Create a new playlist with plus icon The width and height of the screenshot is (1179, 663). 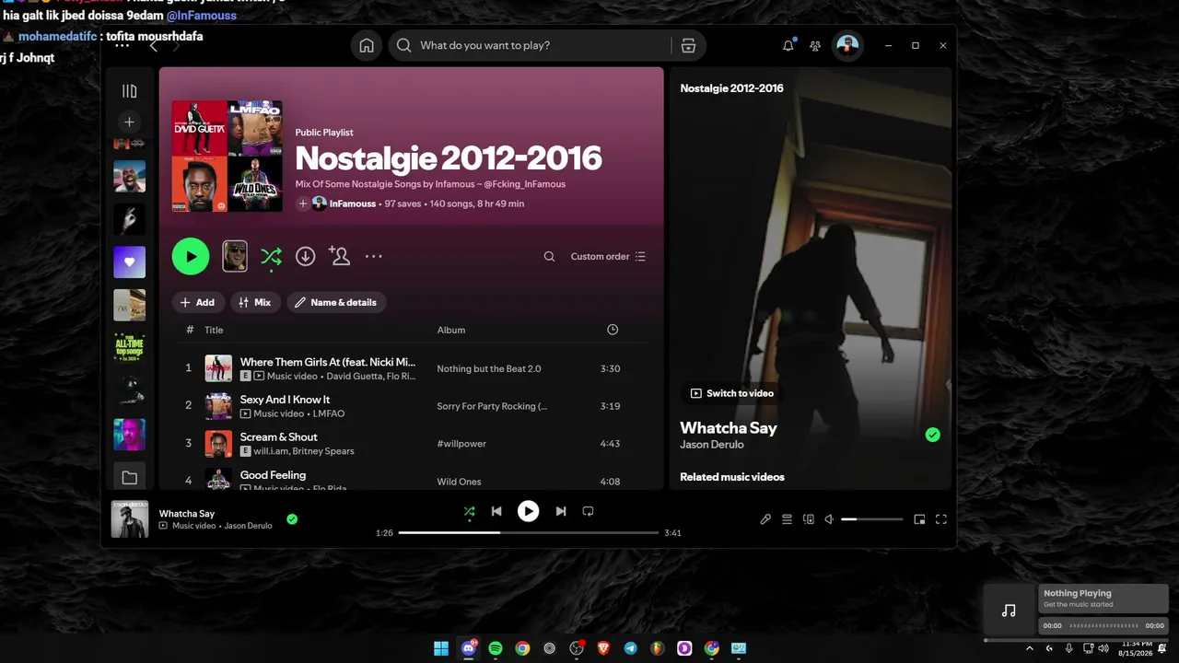[x=129, y=122]
